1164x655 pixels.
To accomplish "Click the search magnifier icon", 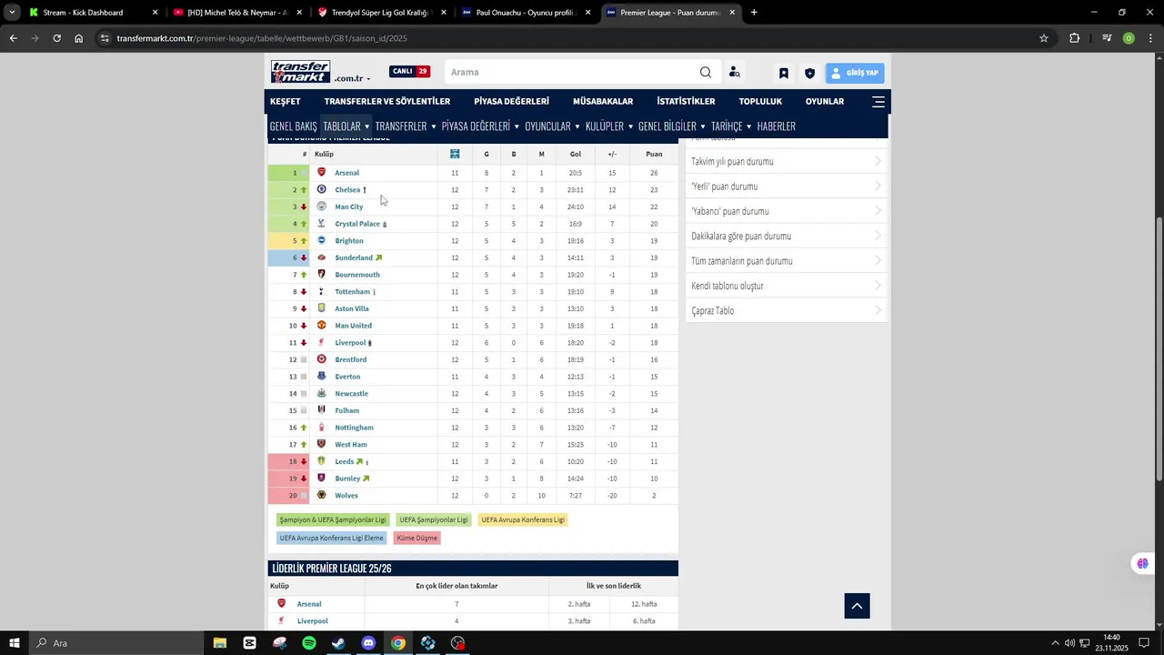I will [706, 73].
